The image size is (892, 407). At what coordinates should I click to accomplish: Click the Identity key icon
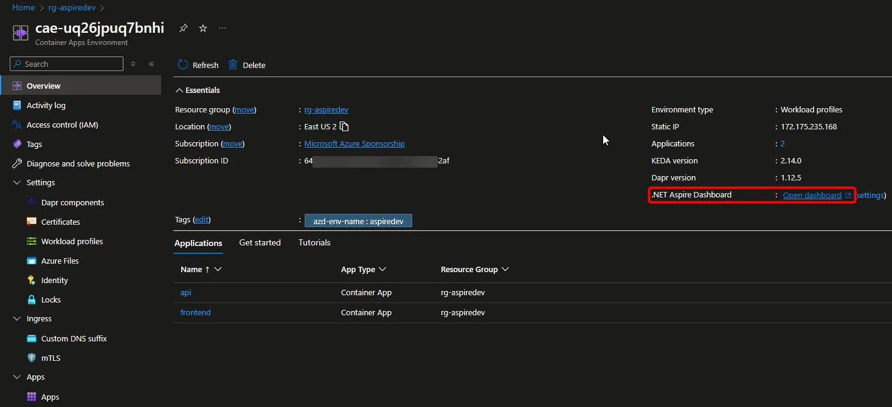pos(32,280)
